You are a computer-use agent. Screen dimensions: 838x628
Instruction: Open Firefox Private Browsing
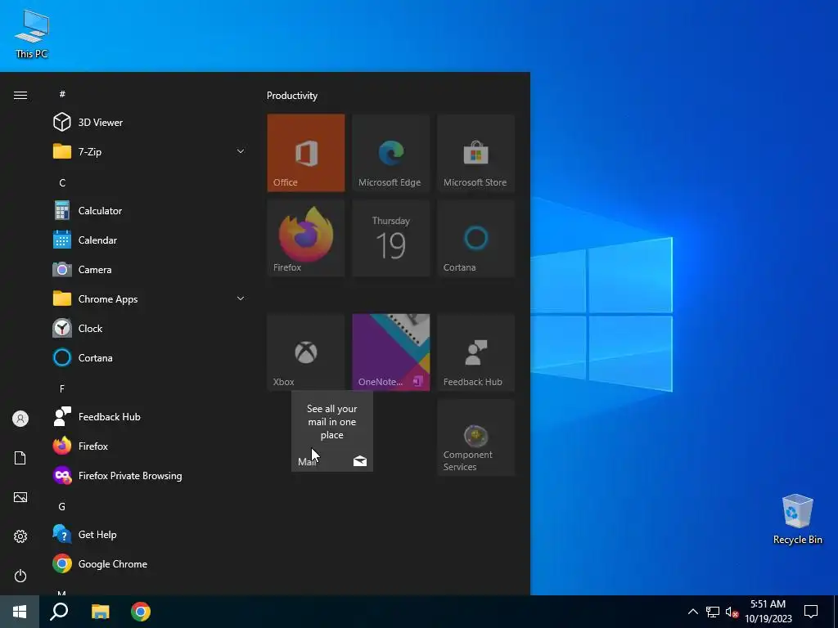[x=149, y=476]
